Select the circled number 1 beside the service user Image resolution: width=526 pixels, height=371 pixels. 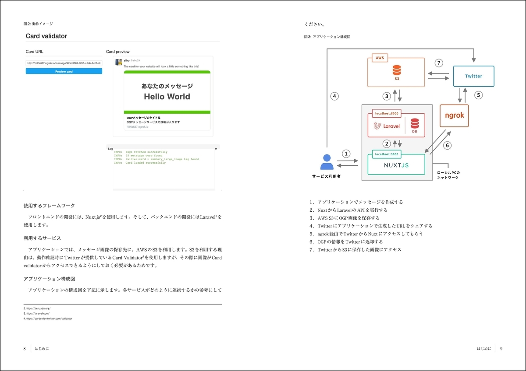[346, 154]
